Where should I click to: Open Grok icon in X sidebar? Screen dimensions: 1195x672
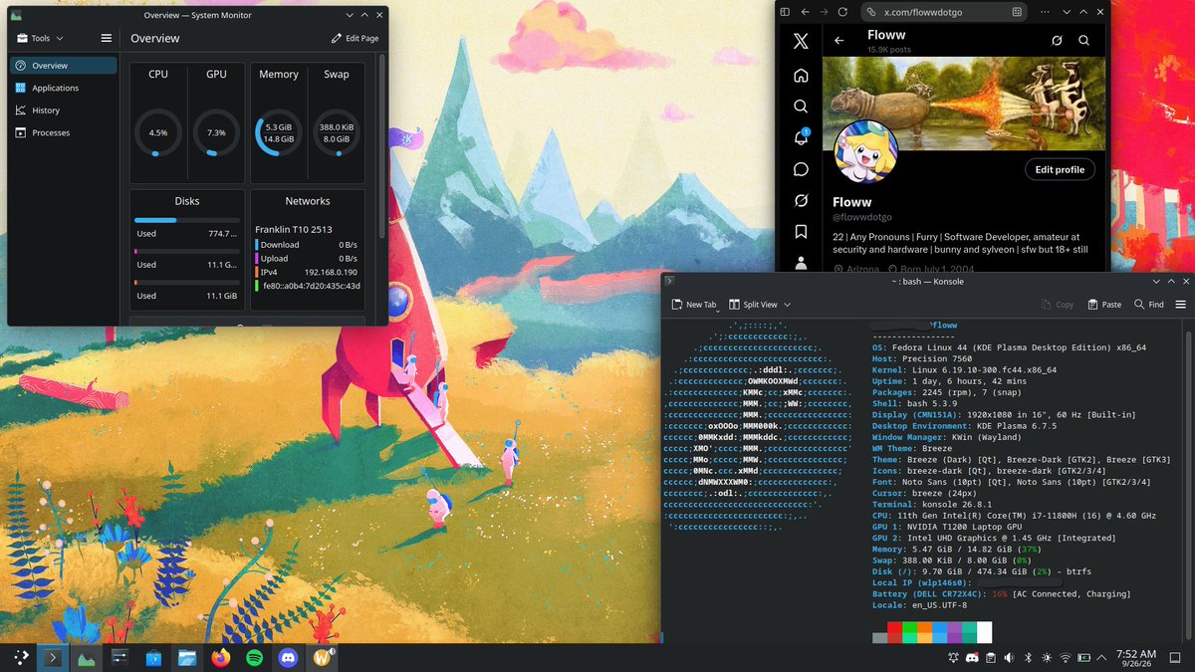tap(801, 200)
